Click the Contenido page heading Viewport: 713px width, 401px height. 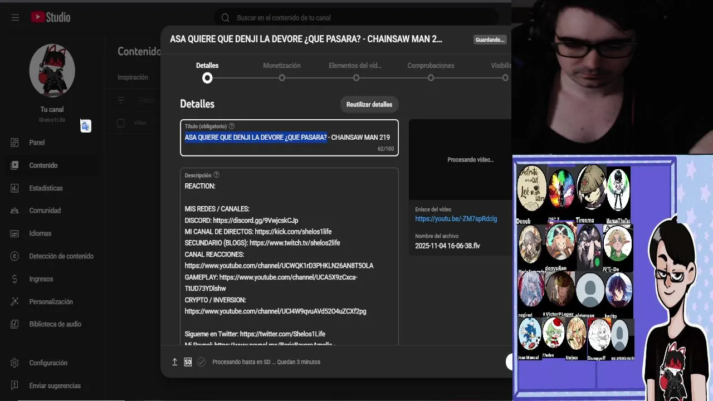(x=139, y=52)
